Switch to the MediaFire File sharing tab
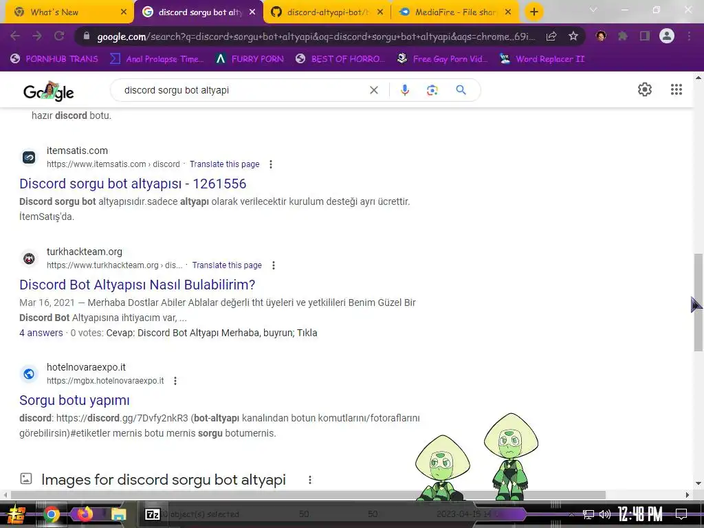704x528 pixels. click(x=455, y=12)
